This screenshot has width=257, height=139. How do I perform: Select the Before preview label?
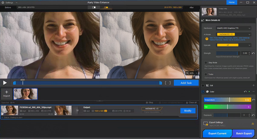coord(8,8)
